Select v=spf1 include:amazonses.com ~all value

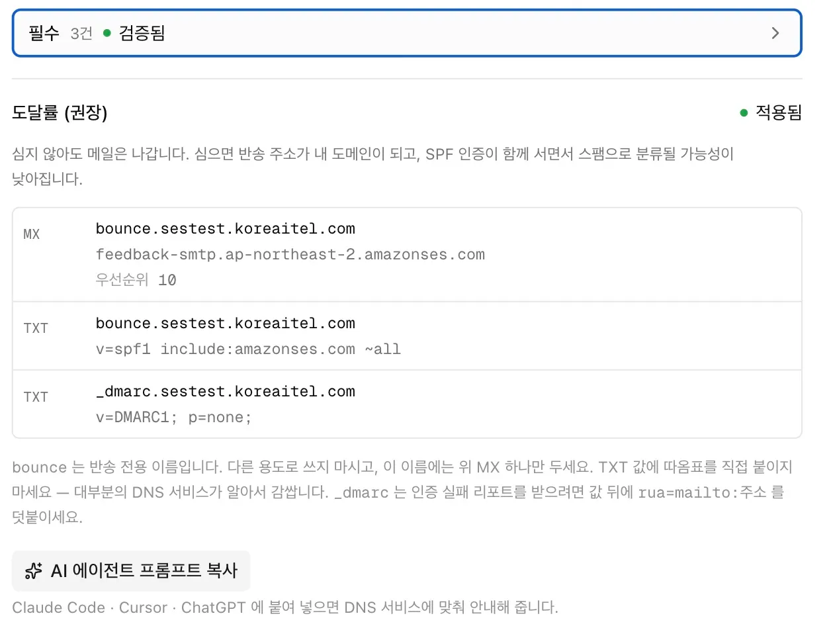(248, 349)
